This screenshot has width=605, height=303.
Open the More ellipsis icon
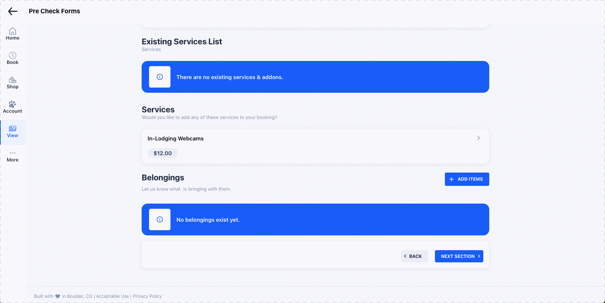[13, 153]
